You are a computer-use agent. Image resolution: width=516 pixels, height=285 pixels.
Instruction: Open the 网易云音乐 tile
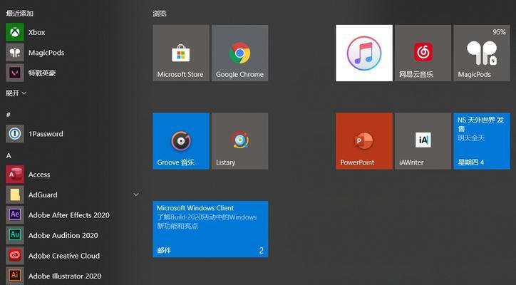(x=423, y=53)
